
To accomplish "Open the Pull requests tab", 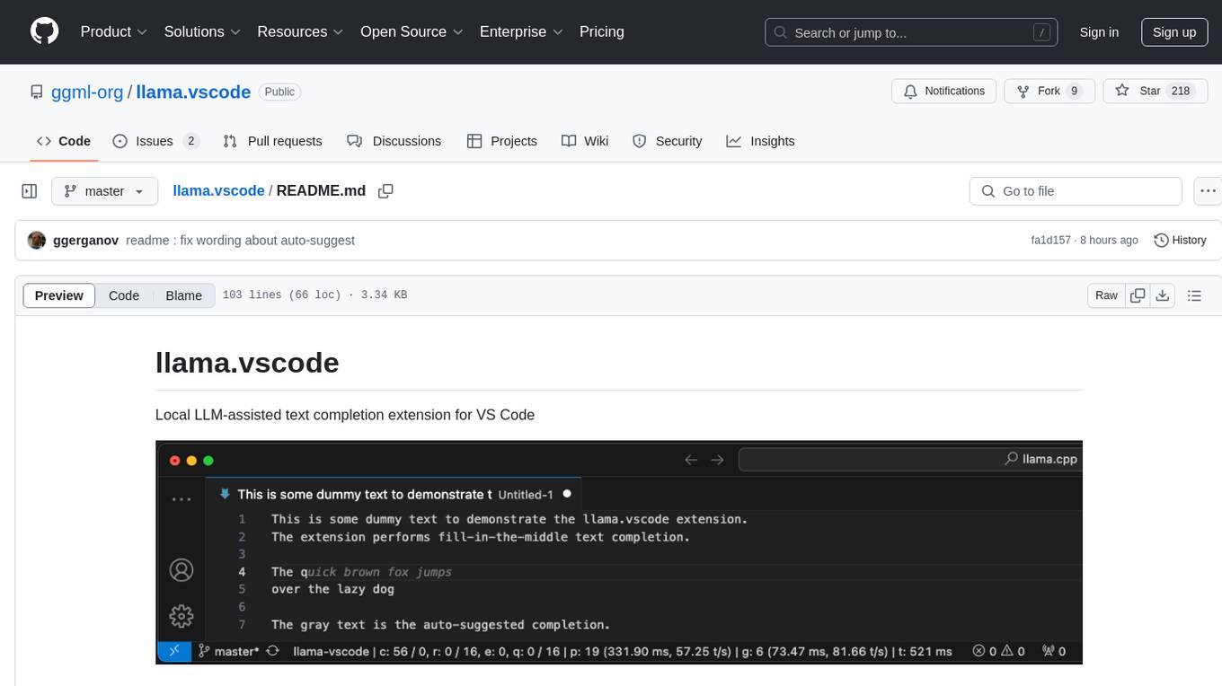I will (272, 141).
